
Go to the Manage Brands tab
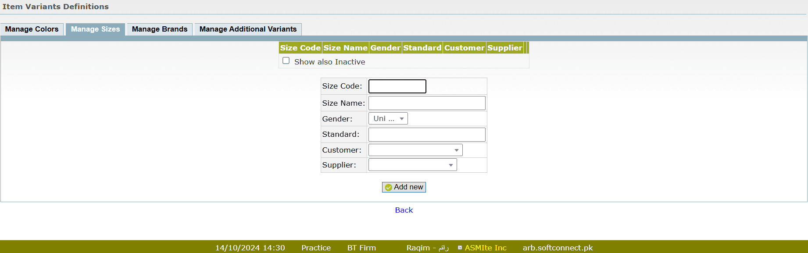159,29
